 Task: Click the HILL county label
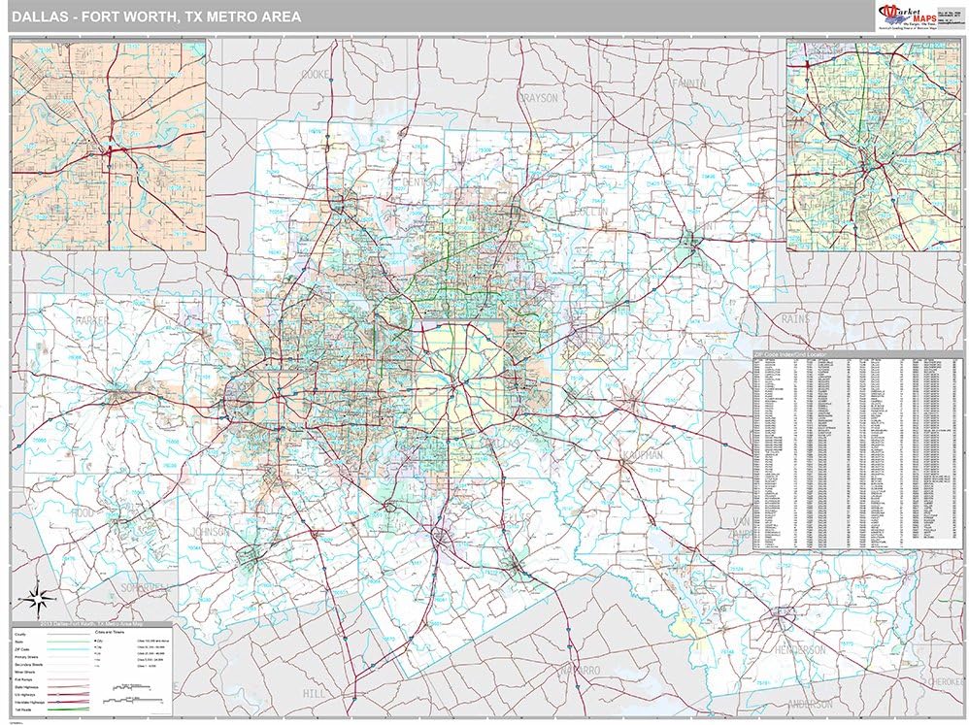pos(315,694)
